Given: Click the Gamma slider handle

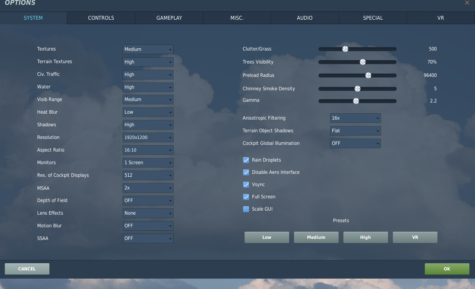Looking at the screenshot, I should [356, 101].
